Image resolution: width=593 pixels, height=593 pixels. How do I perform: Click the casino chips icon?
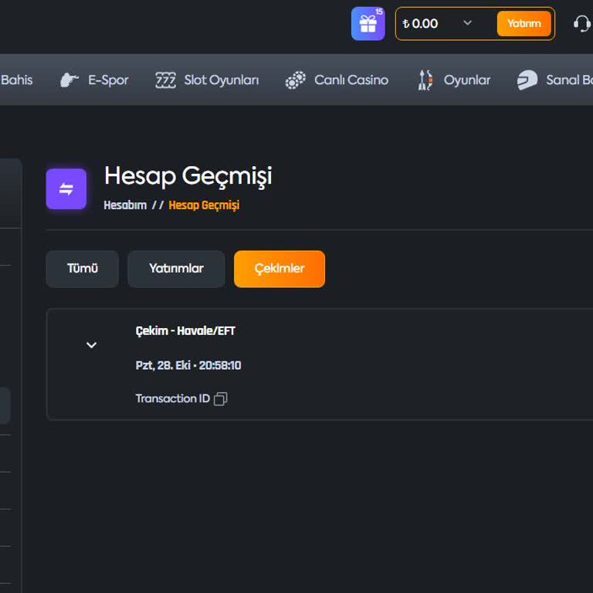point(296,80)
